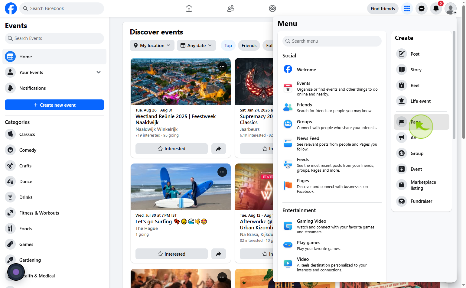Click the Facebook logo icon

coord(11,8)
